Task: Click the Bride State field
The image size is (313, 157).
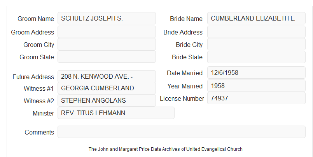Action: click(256, 57)
